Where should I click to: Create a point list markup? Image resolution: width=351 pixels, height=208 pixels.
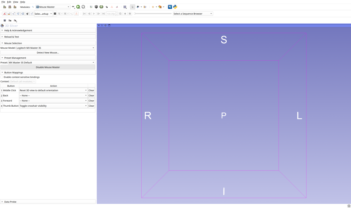(x=4, y=14)
